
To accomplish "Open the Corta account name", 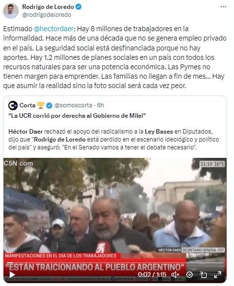I will (x=27, y=105).
